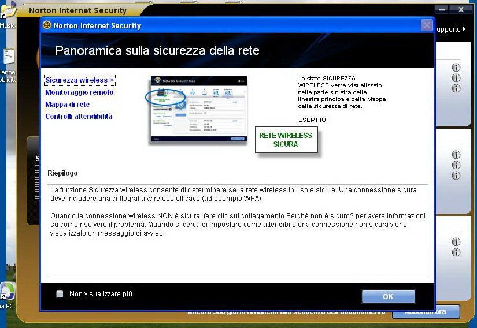Open the bottom info icon in the second right panel

456,176
